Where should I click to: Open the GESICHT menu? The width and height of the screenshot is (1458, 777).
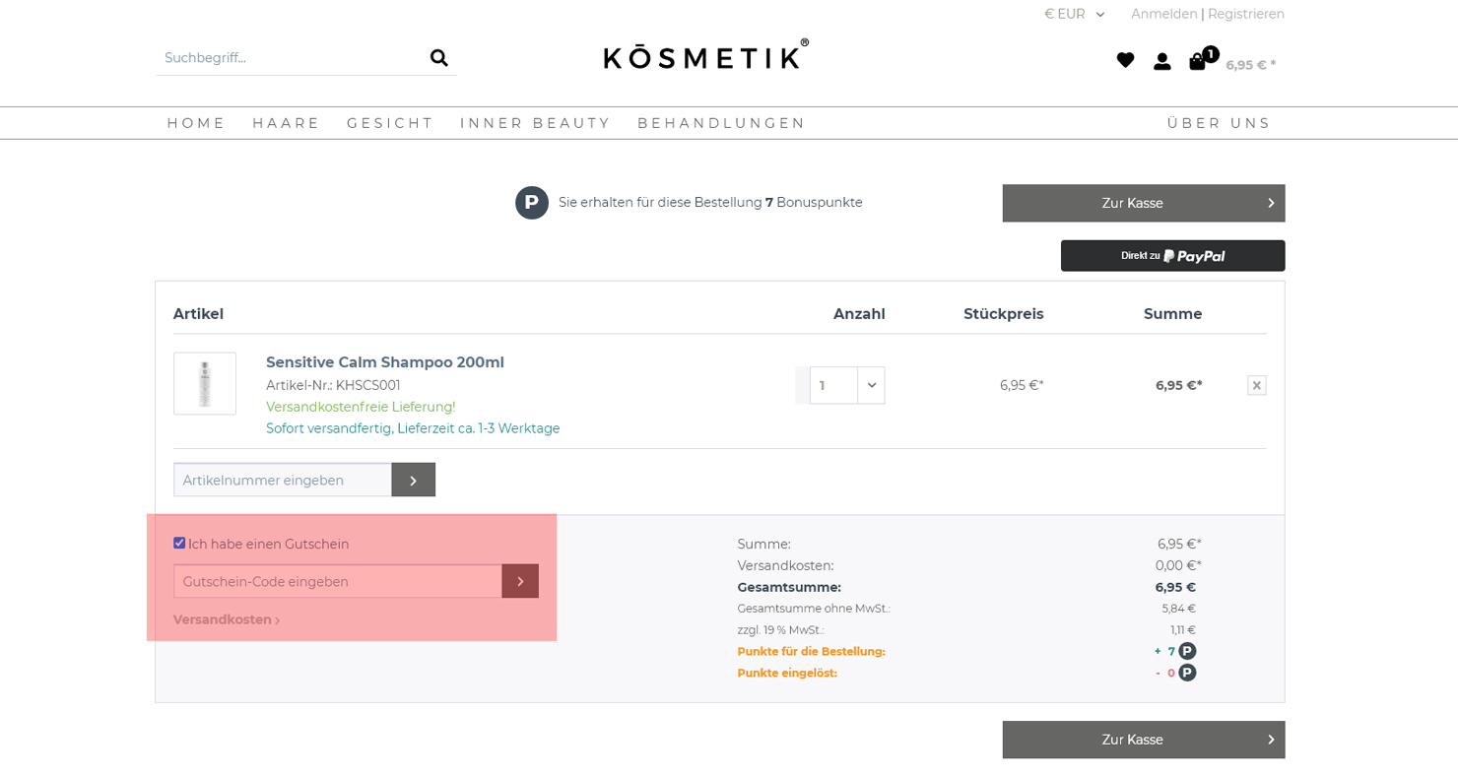[x=390, y=123]
